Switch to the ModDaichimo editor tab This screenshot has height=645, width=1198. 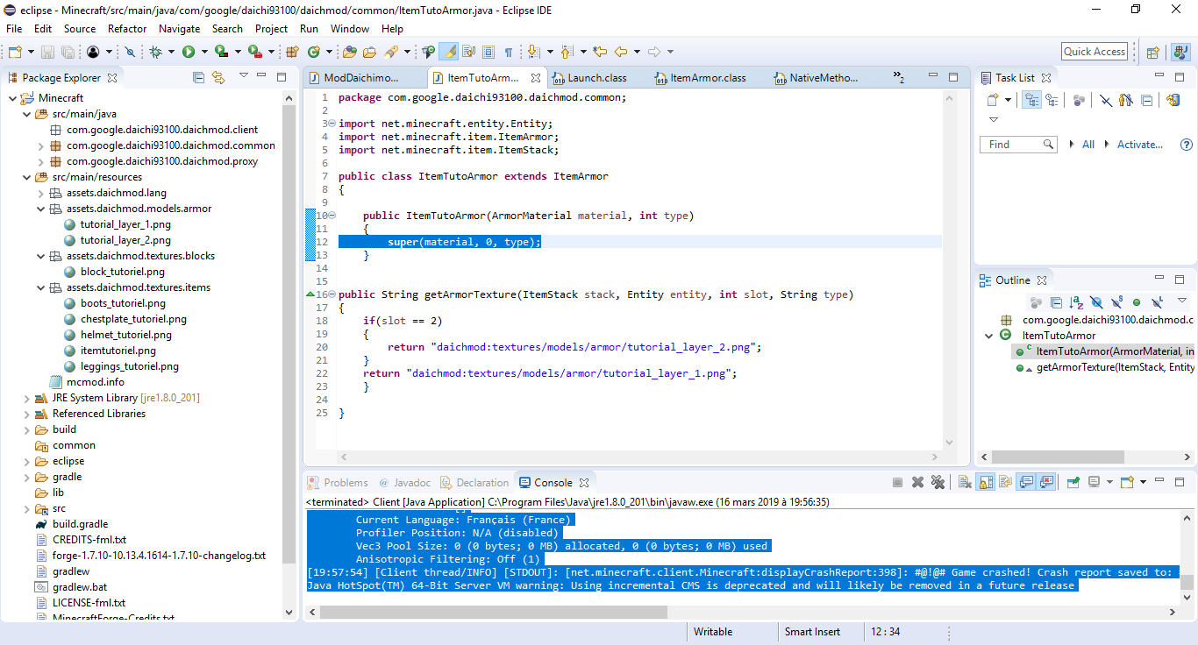click(x=360, y=78)
